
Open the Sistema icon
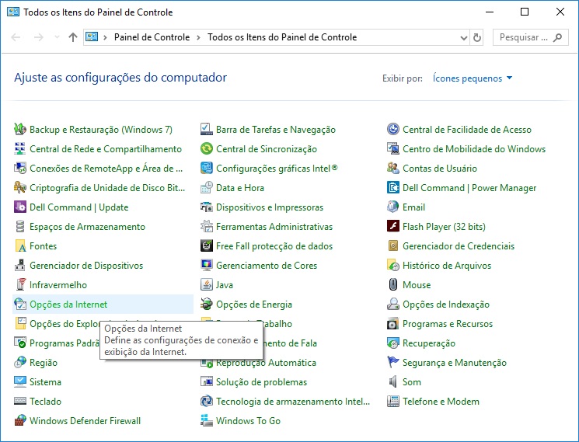pyautogui.click(x=20, y=382)
